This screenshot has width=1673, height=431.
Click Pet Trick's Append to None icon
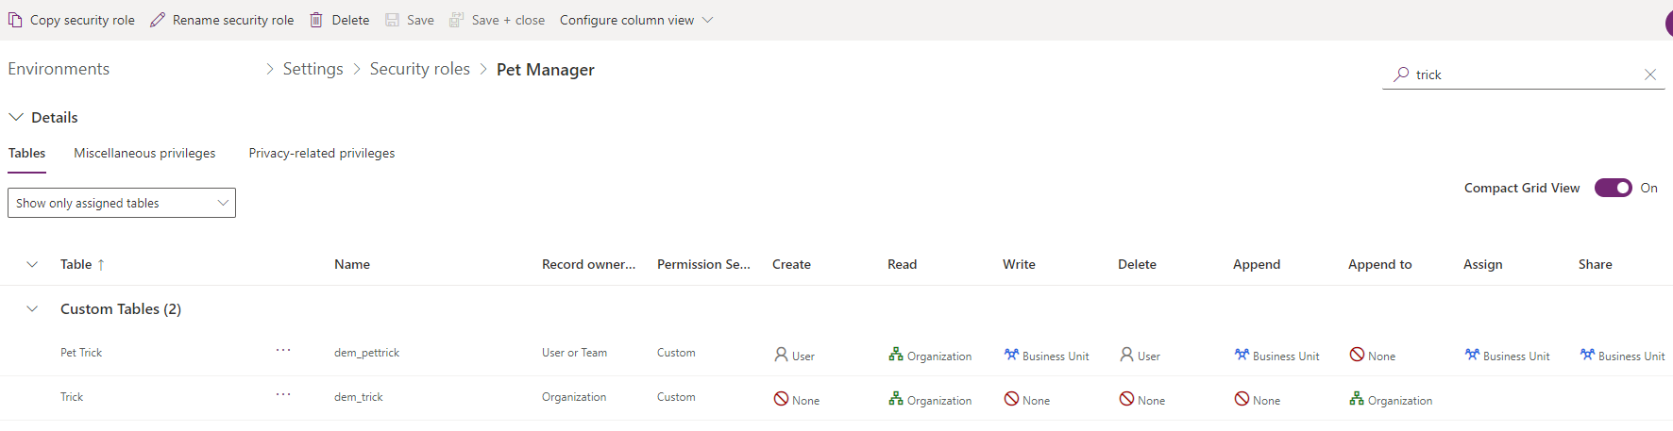(x=1357, y=355)
